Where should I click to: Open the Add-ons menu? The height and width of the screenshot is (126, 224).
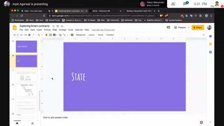79,30
